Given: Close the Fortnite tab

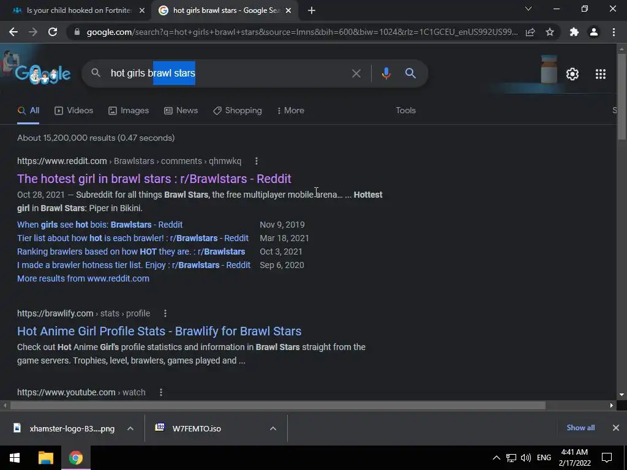Looking at the screenshot, I should 142,10.
